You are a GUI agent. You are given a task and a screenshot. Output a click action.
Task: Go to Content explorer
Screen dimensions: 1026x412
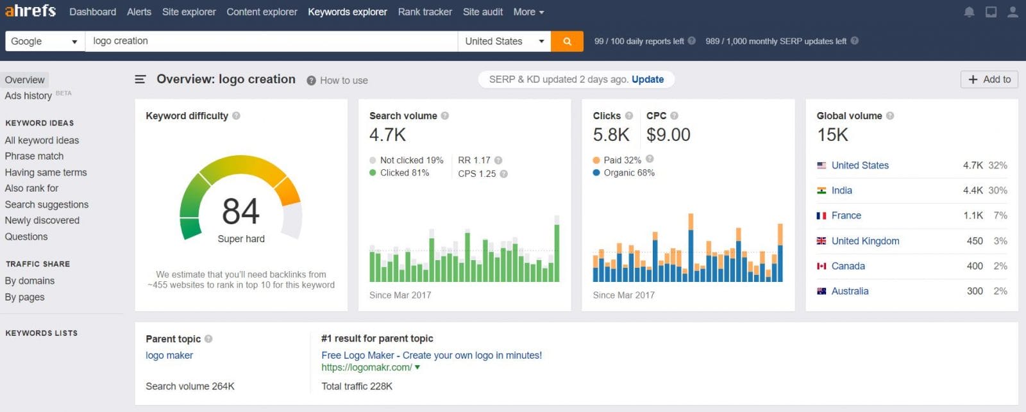(262, 12)
